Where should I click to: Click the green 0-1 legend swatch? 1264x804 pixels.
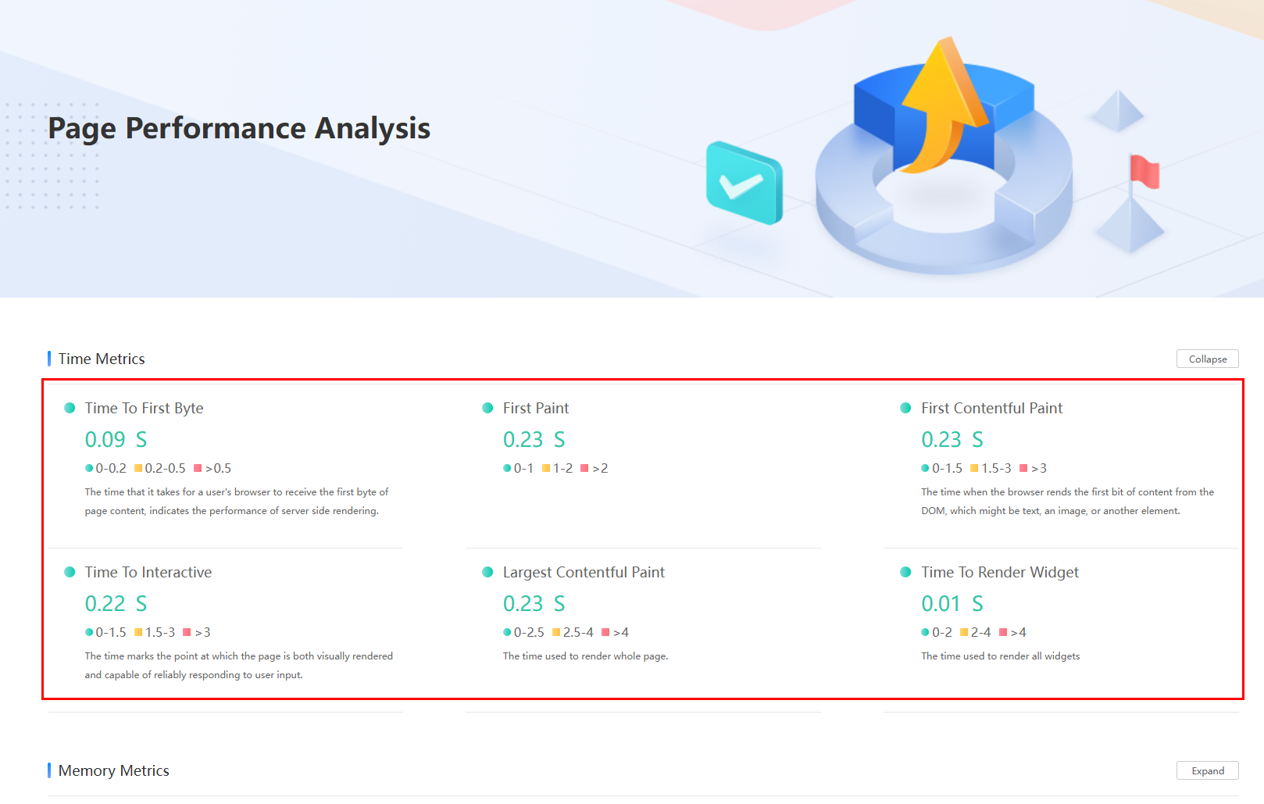tap(507, 468)
